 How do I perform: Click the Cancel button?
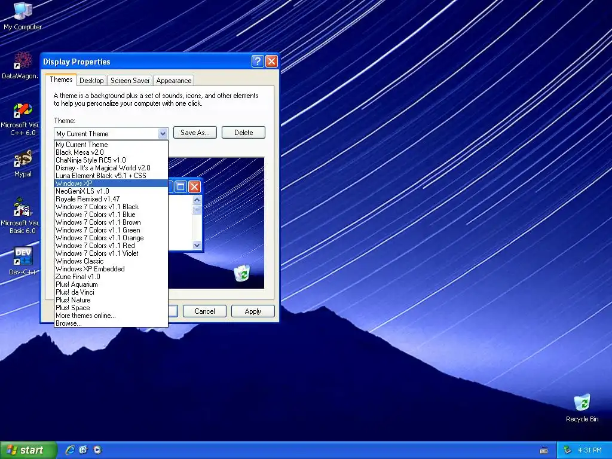click(x=204, y=311)
